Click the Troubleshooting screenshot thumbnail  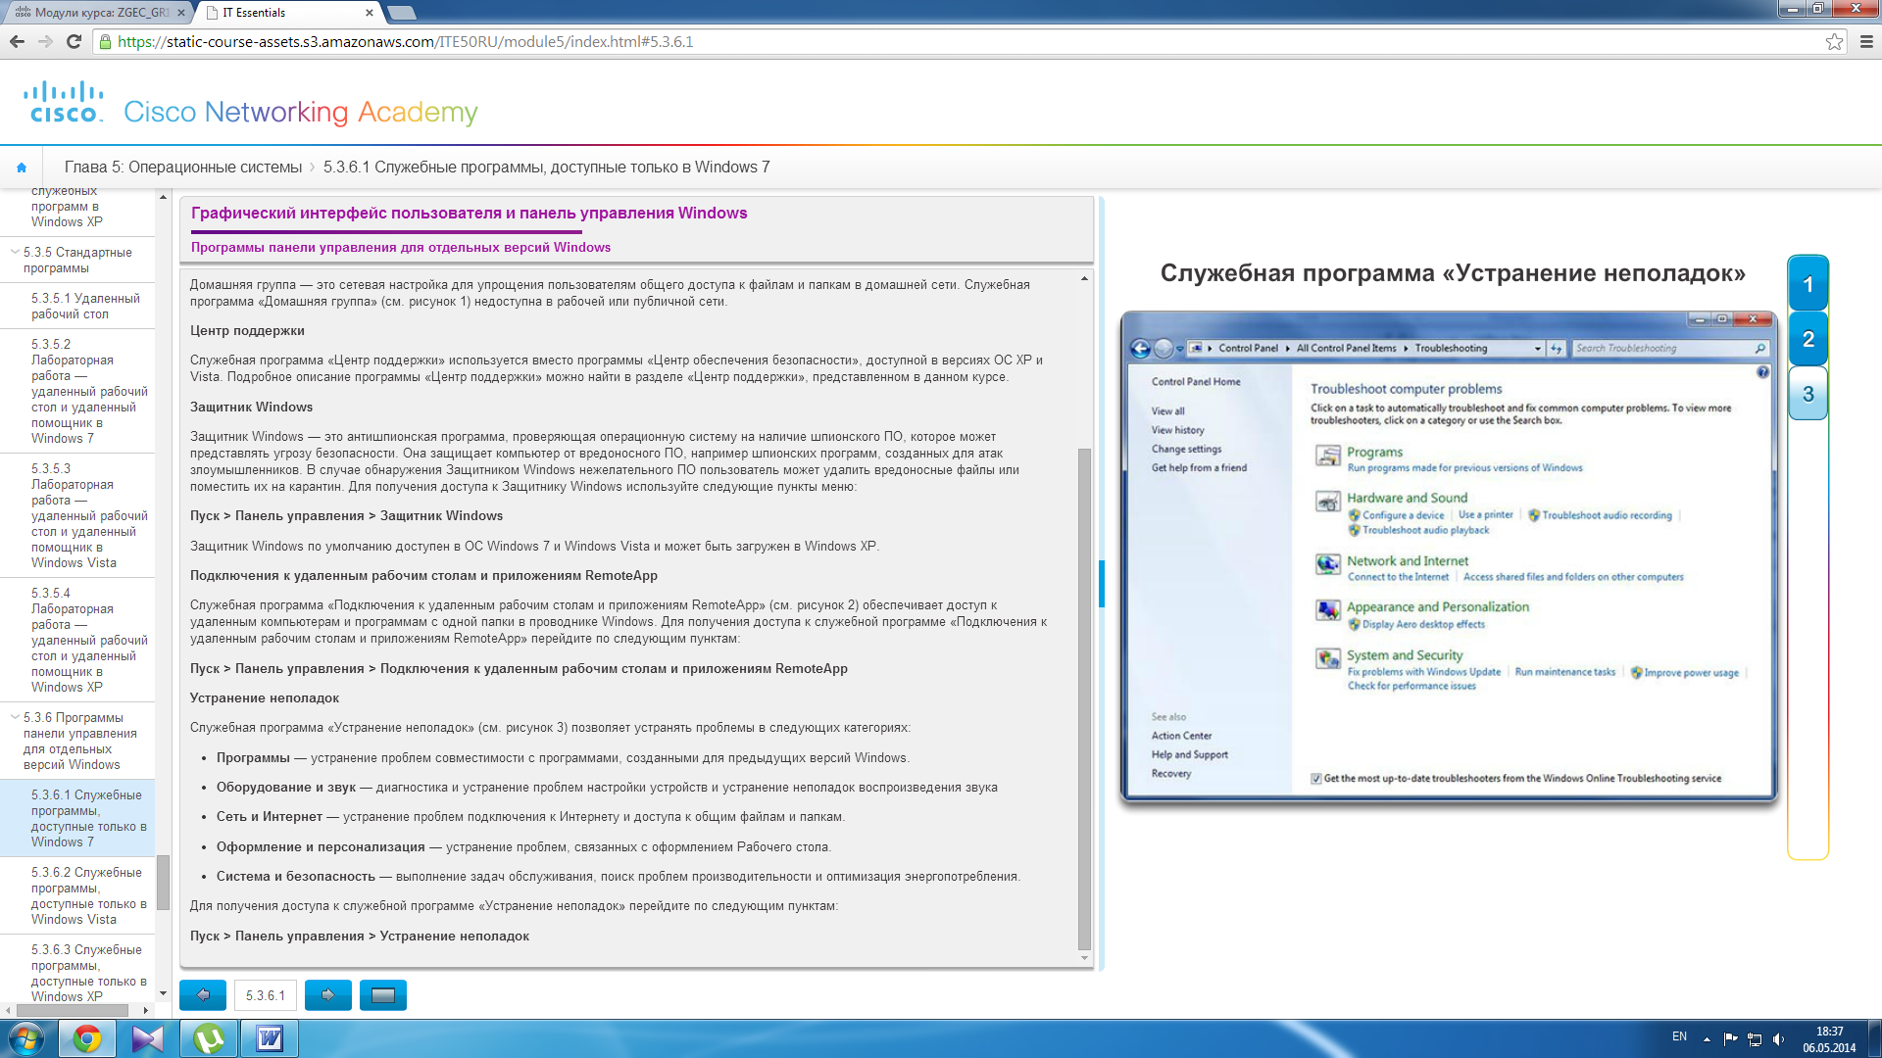(1448, 557)
